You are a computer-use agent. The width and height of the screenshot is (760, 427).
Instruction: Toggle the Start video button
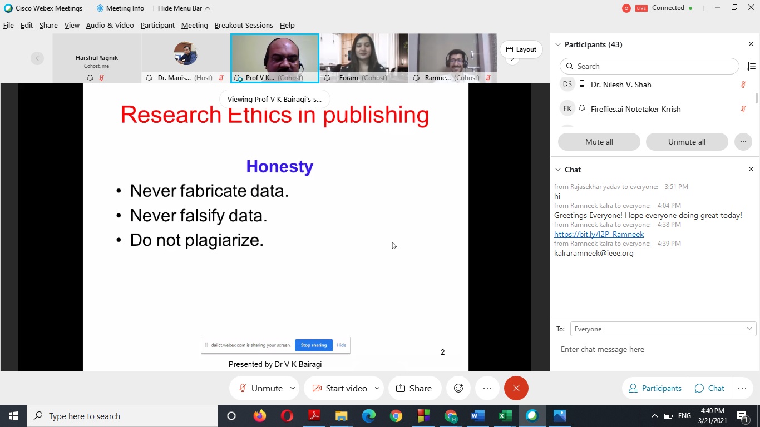click(x=339, y=388)
